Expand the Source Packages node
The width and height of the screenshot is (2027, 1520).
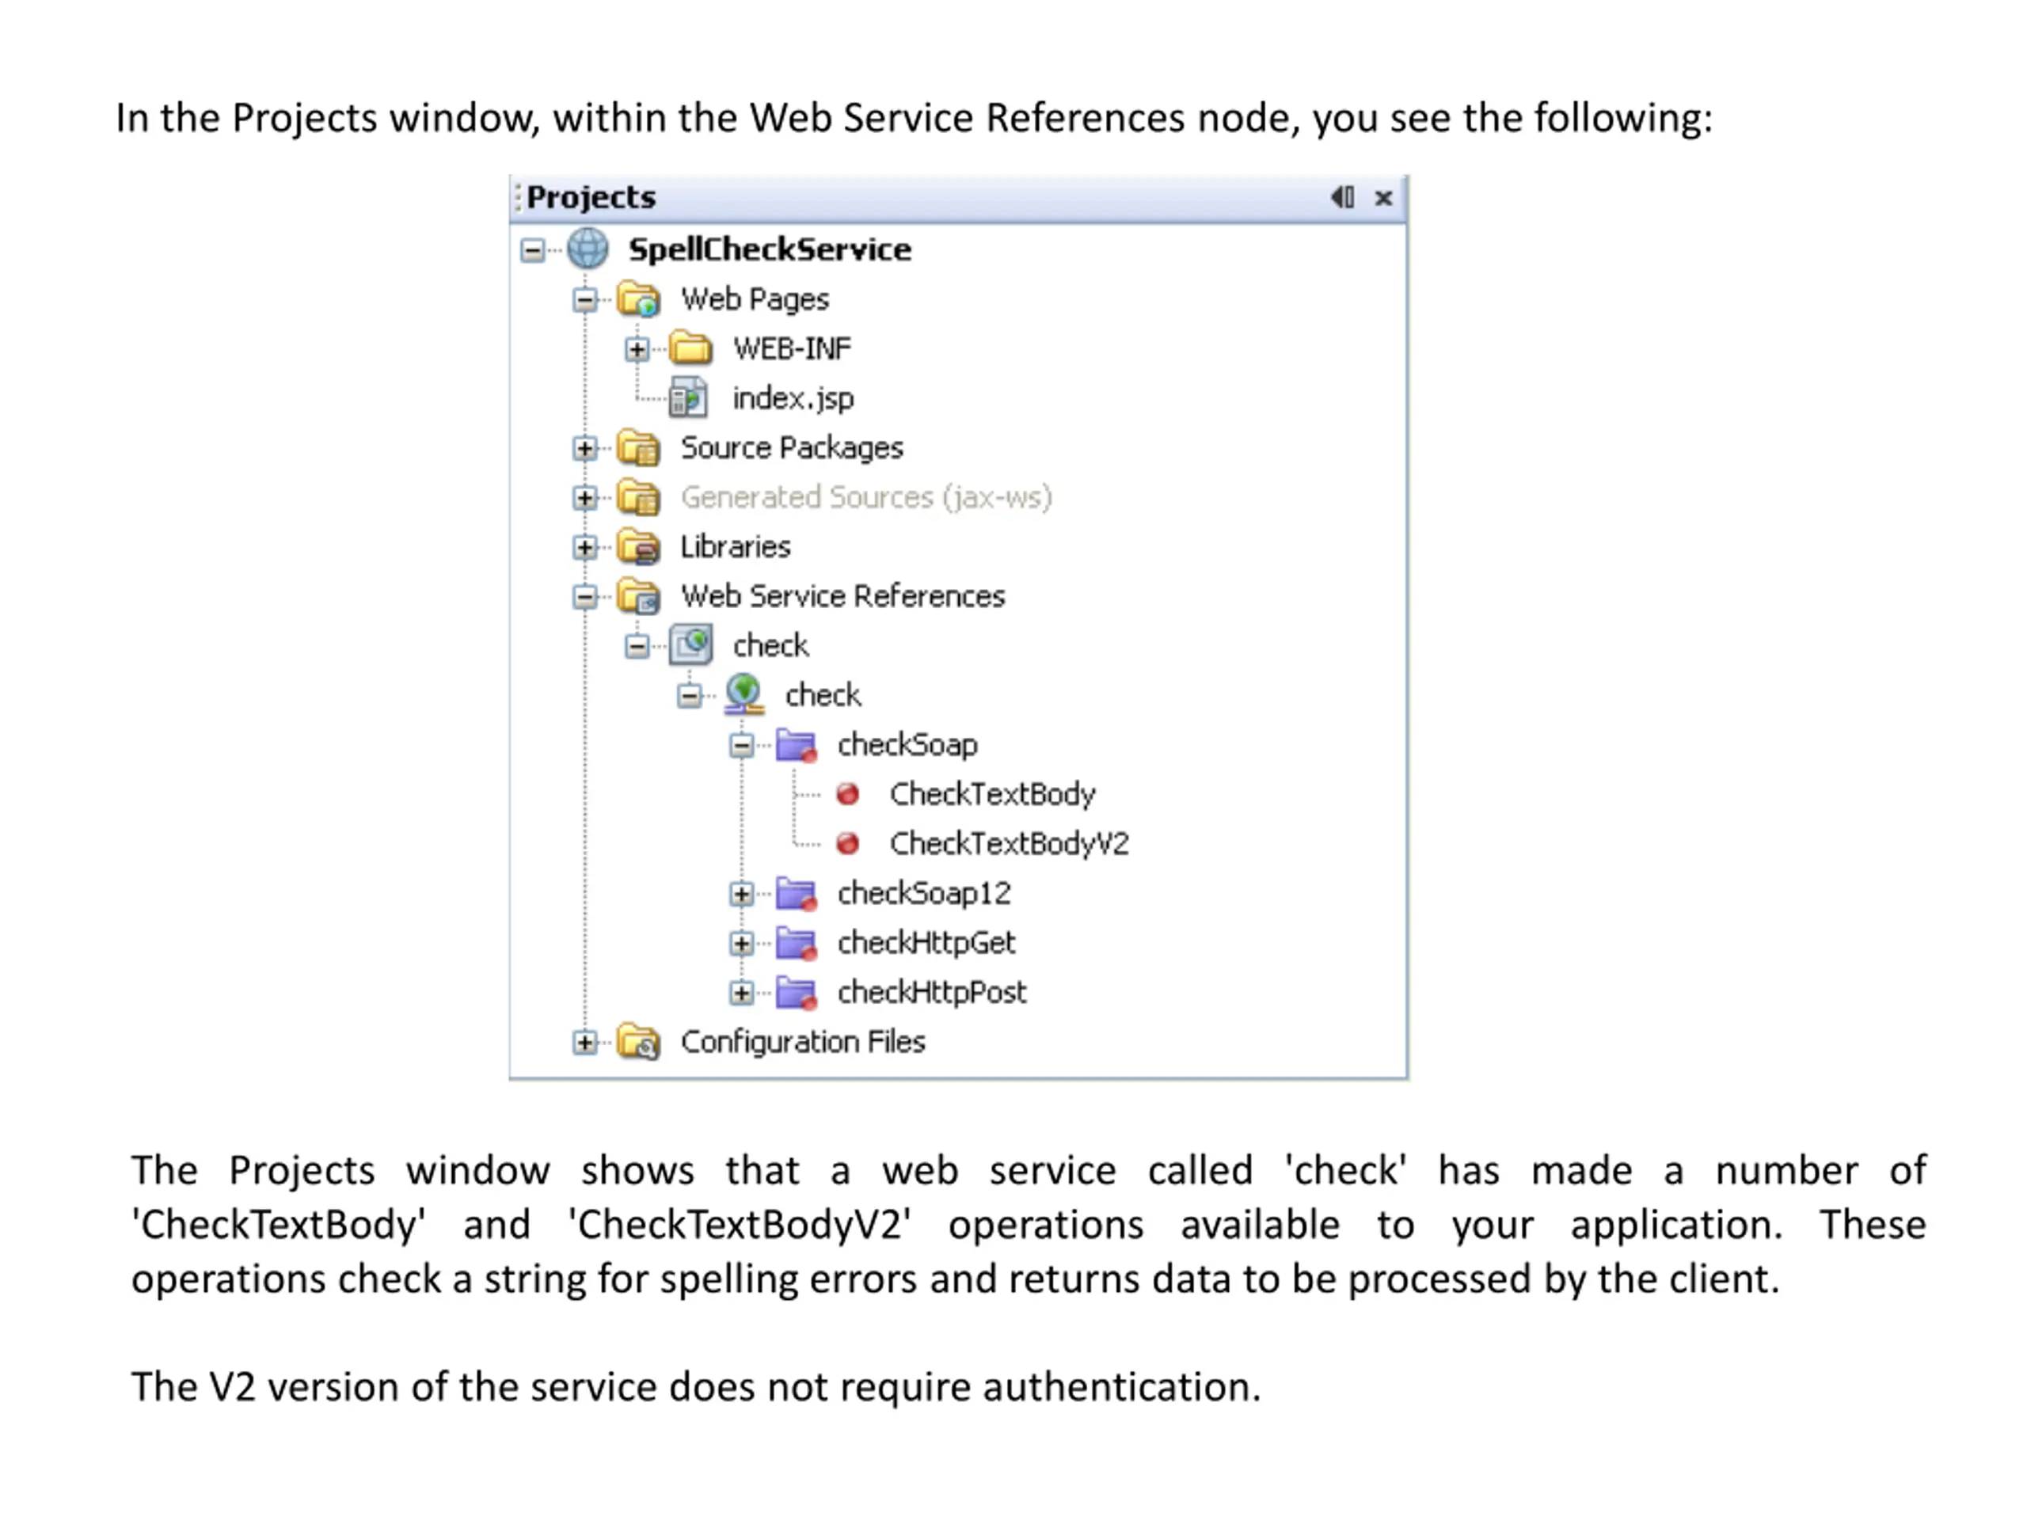click(584, 448)
